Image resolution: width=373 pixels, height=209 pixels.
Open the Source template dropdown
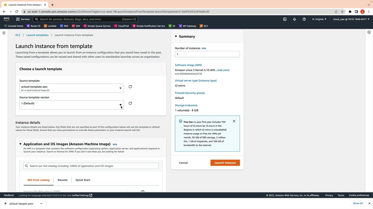coord(72,88)
